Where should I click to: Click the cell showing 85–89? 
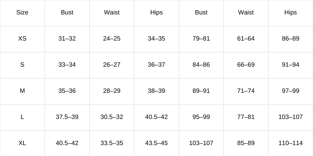[246, 143]
